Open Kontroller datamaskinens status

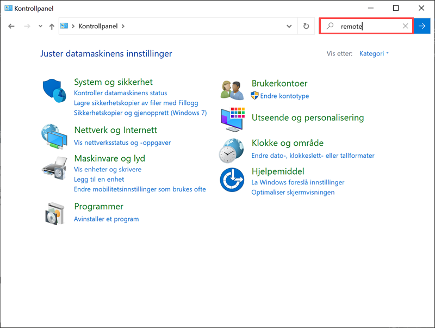(120, 93)
